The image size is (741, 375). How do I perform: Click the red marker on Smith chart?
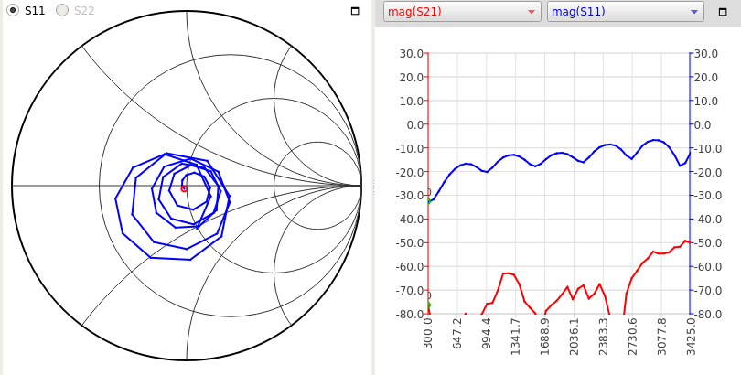(x=184, y=188)
